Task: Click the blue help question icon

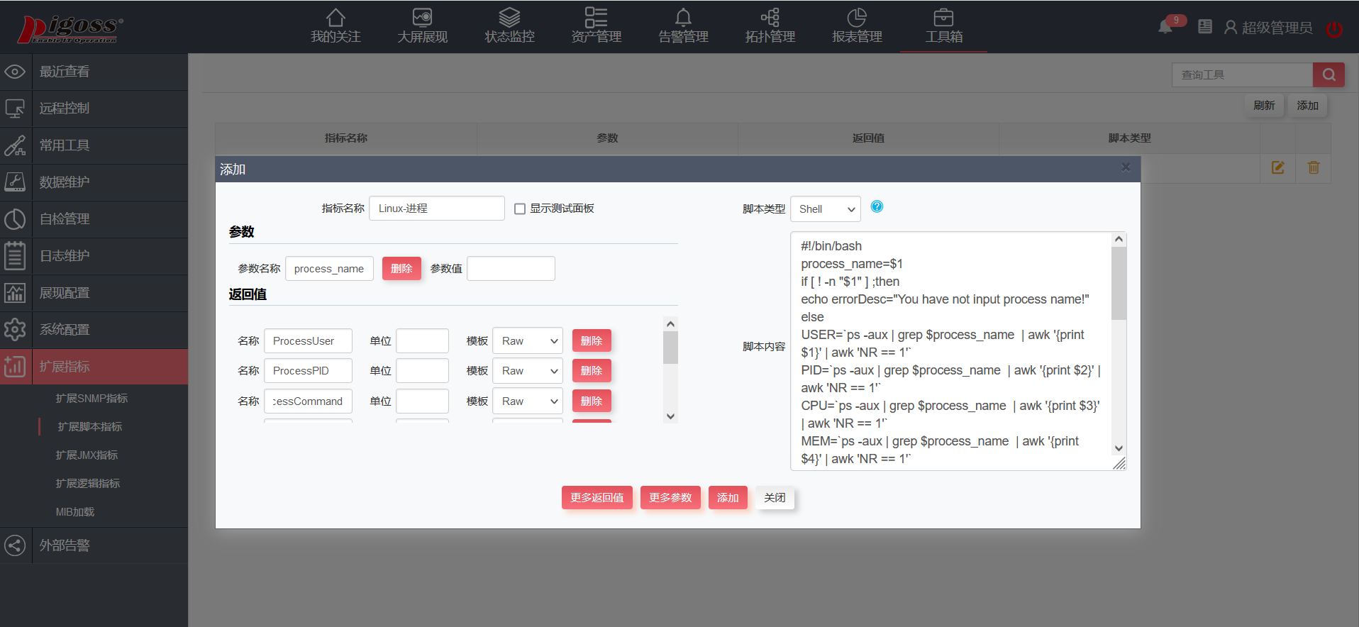Action: pyautogui.click(x=877, y=206)
